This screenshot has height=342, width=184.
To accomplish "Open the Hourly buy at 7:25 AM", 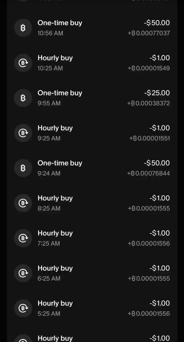I will pyautogui.click(x=92, y=238).
